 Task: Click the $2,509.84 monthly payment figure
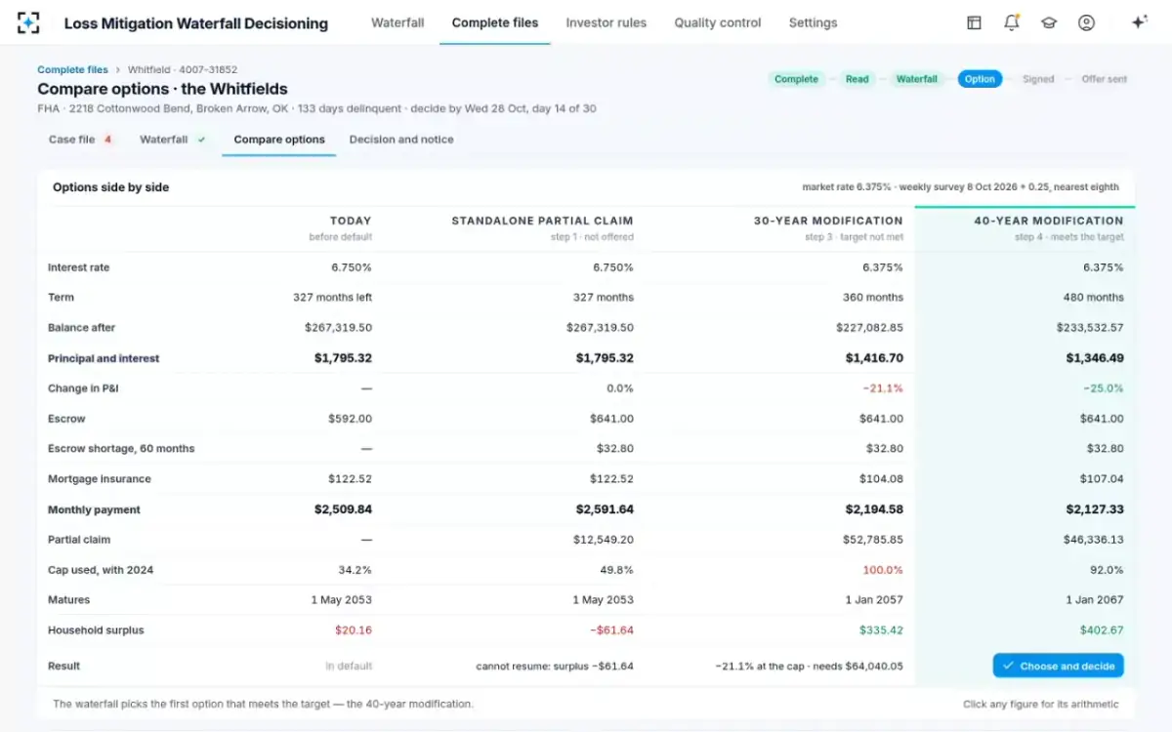343,509
